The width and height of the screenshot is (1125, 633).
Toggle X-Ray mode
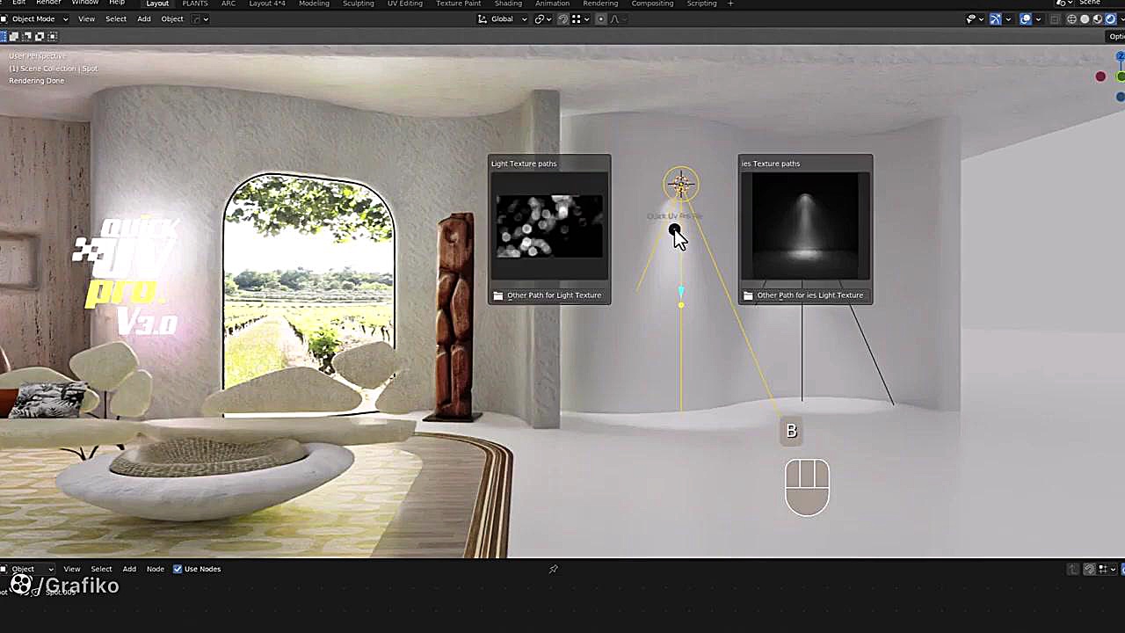click(x=1056, y=18)
